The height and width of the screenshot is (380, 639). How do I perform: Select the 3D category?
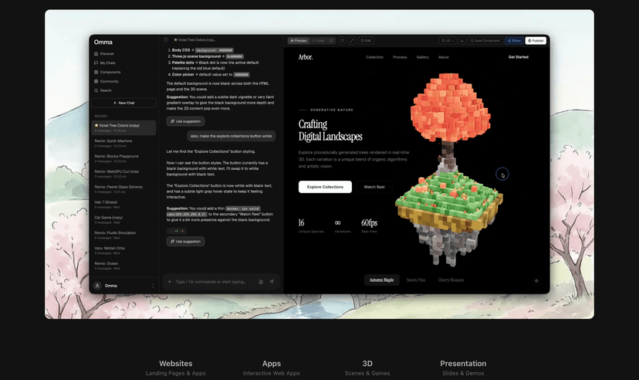367,368
